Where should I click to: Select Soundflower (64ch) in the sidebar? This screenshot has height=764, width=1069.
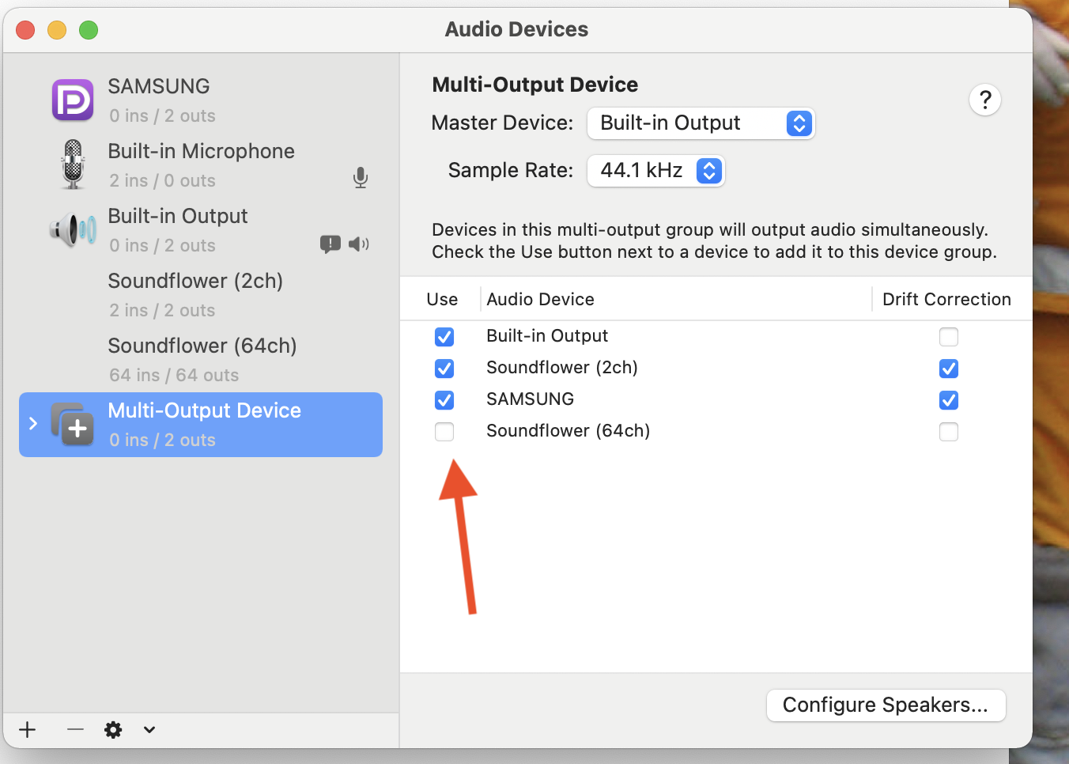(x=202, y=359)
